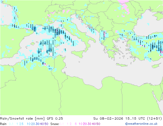Viewport: 163px width, 126px height.
Task: Click the '15..15 UTC' time text
Action: point(135,119)
